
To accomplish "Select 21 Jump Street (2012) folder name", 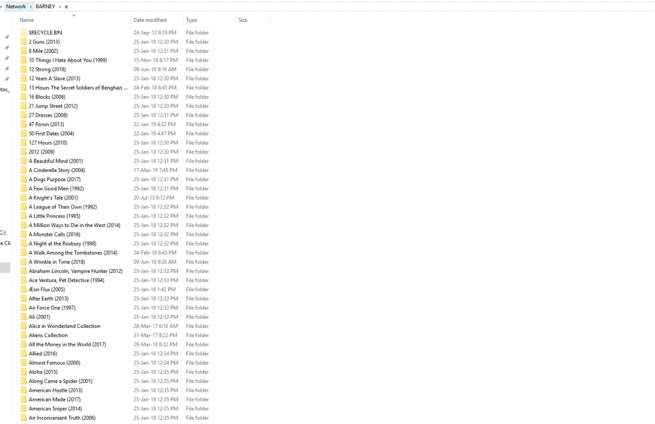I will click(x=53, y=106).
